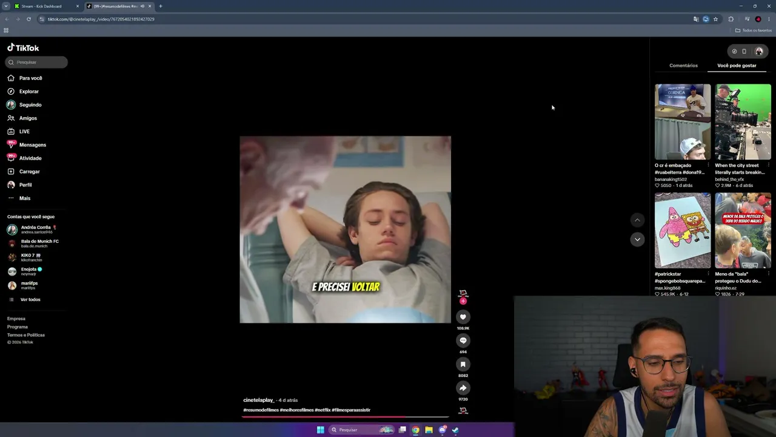Share the video with the arrow icon

[x=463, y=388]
